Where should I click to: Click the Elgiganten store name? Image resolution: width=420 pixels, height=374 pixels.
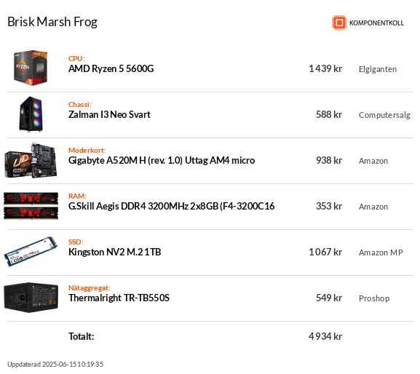378,69
